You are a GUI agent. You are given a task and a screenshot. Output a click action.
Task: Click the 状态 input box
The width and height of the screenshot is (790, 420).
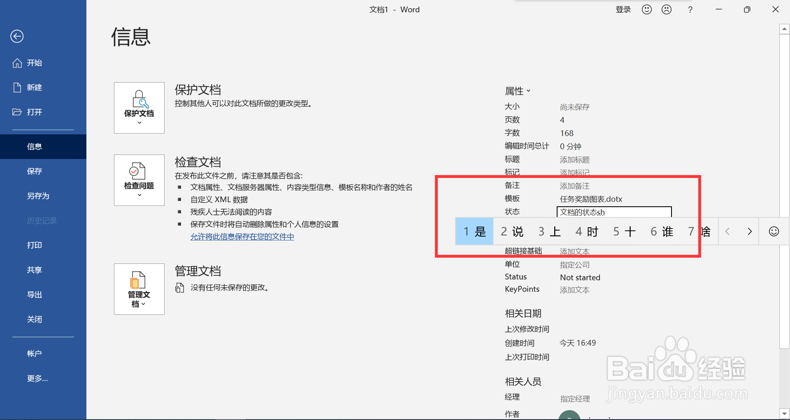[x=614, y=212]
